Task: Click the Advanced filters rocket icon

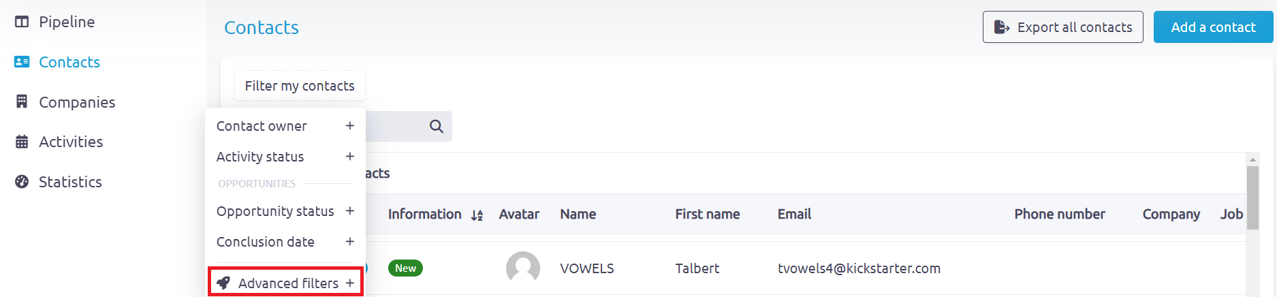Action: tap(223, 283)
